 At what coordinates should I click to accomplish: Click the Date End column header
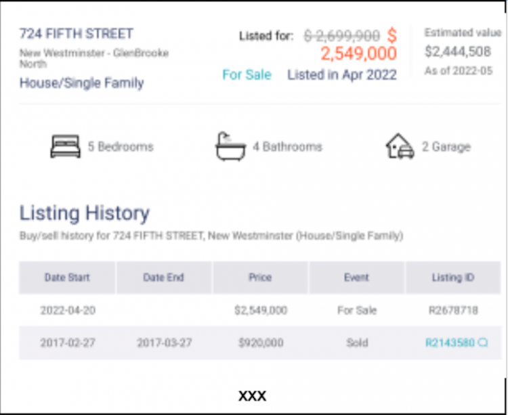pyautogui.click(x=163, y=278)
